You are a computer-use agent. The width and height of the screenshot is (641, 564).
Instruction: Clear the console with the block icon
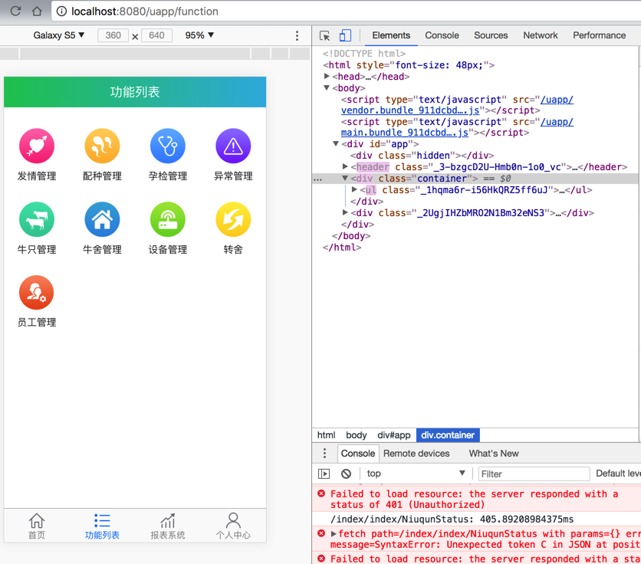tap(346, 474)
